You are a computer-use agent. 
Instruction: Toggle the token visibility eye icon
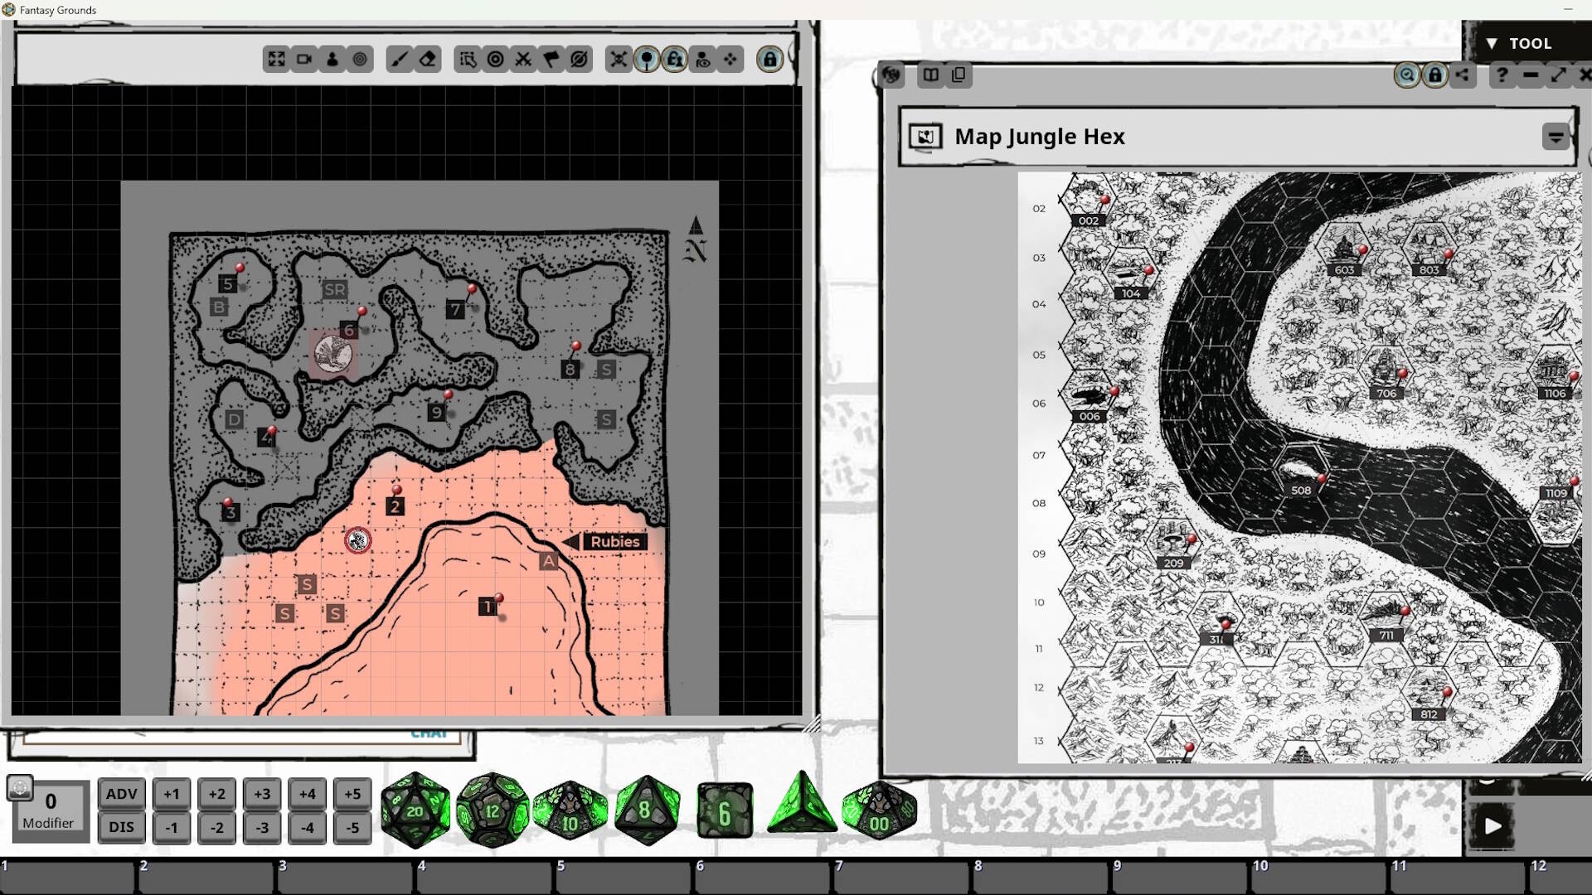point(703,59)
